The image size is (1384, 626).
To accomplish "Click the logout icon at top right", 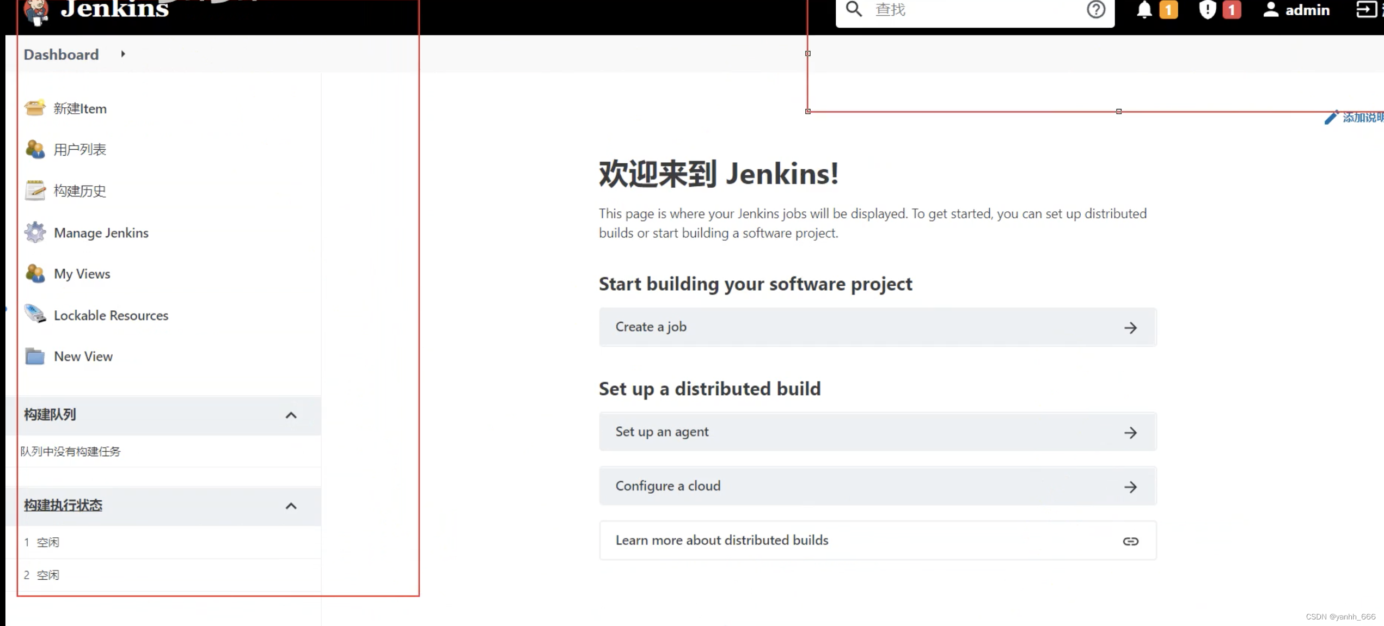I will pyautogui.click(x=1367, y=10).
